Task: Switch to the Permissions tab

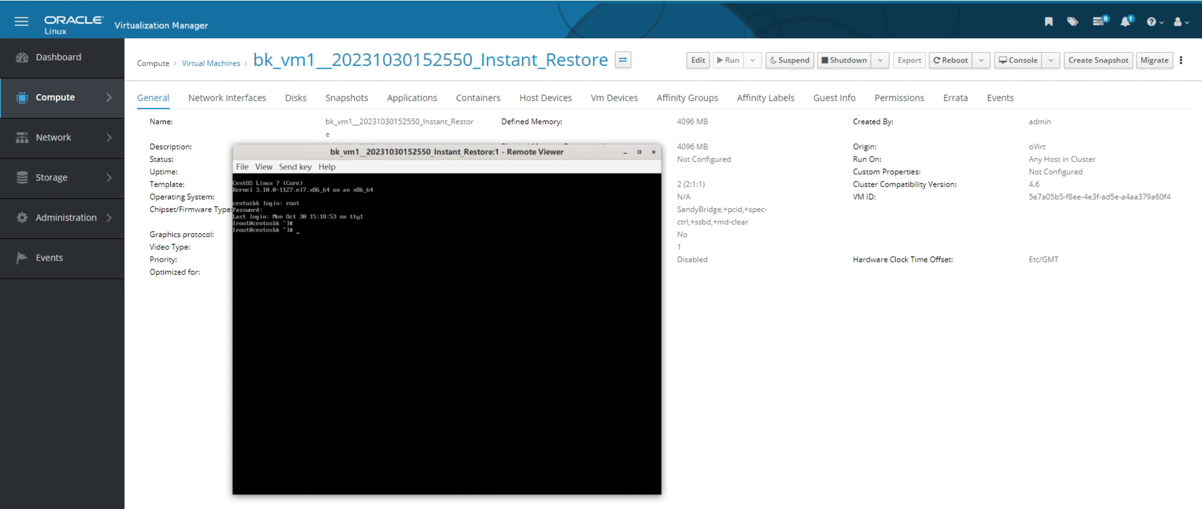Action: tap(899, 98)
